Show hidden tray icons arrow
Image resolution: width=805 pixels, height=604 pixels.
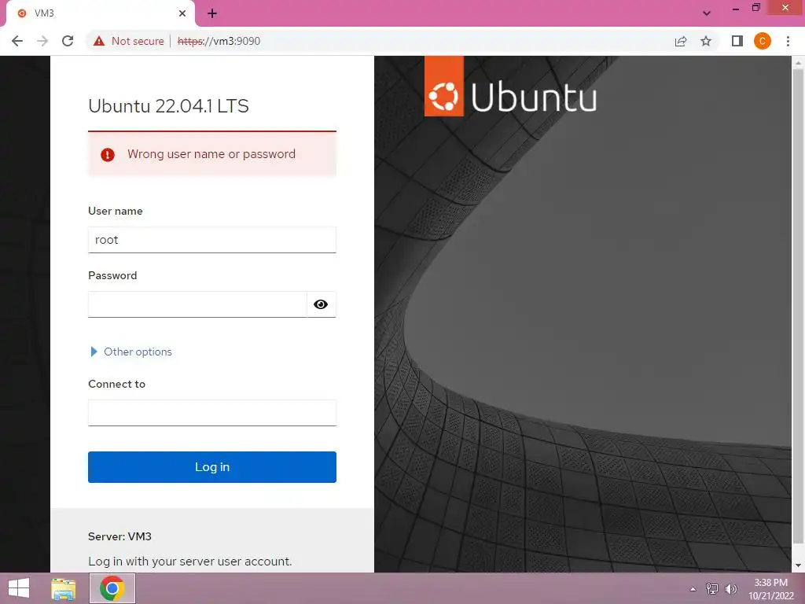[x=693, y=589]
